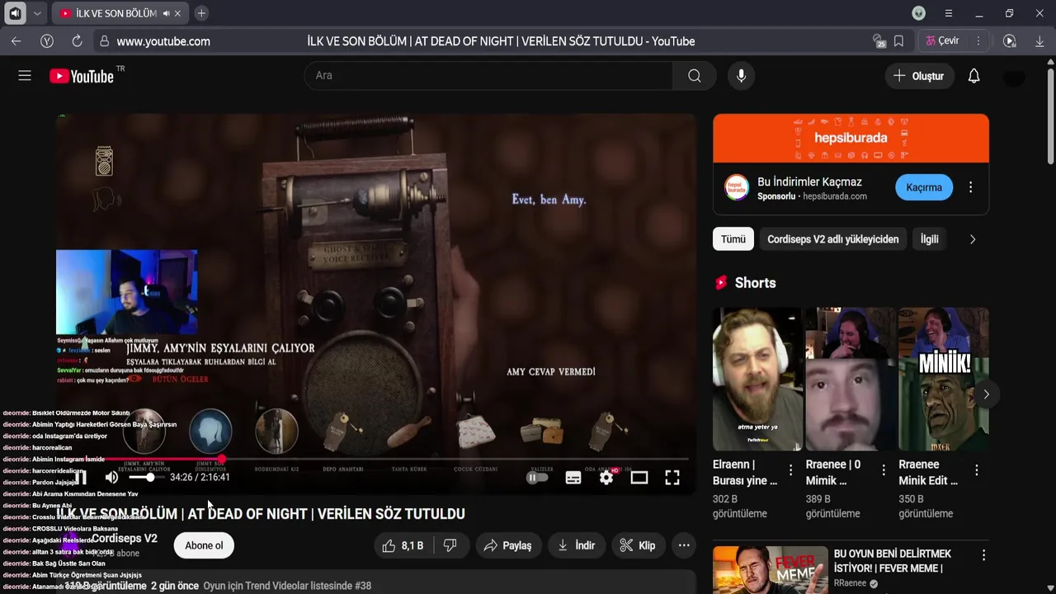The width and height of the screenshot is (1056, 594).
Task: Open the browser downloads arrow icon
Action: pyautogui.click(x=1039, y=41)
